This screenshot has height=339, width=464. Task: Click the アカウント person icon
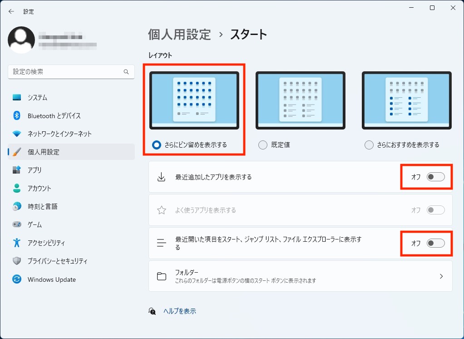[17, 188]
